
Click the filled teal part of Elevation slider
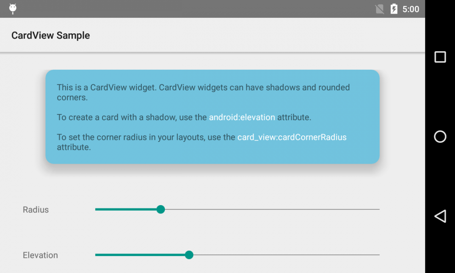pos(140,255)
